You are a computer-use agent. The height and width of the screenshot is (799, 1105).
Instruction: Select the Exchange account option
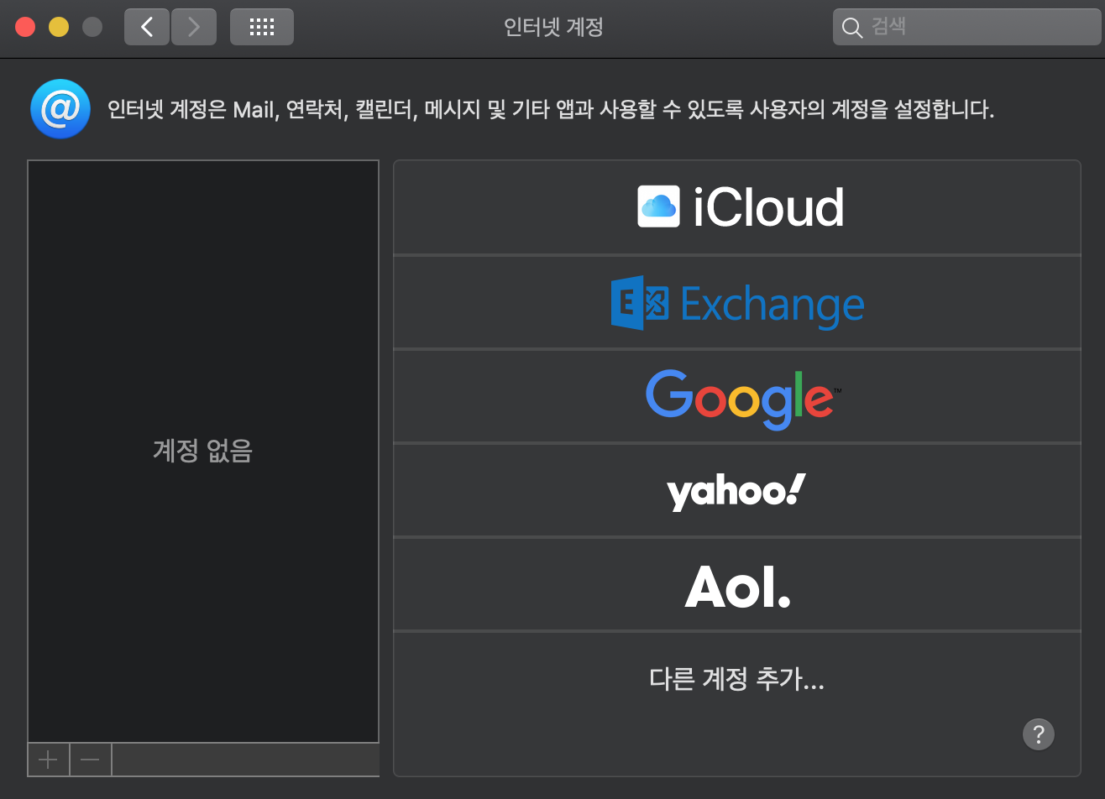point(737,303)
